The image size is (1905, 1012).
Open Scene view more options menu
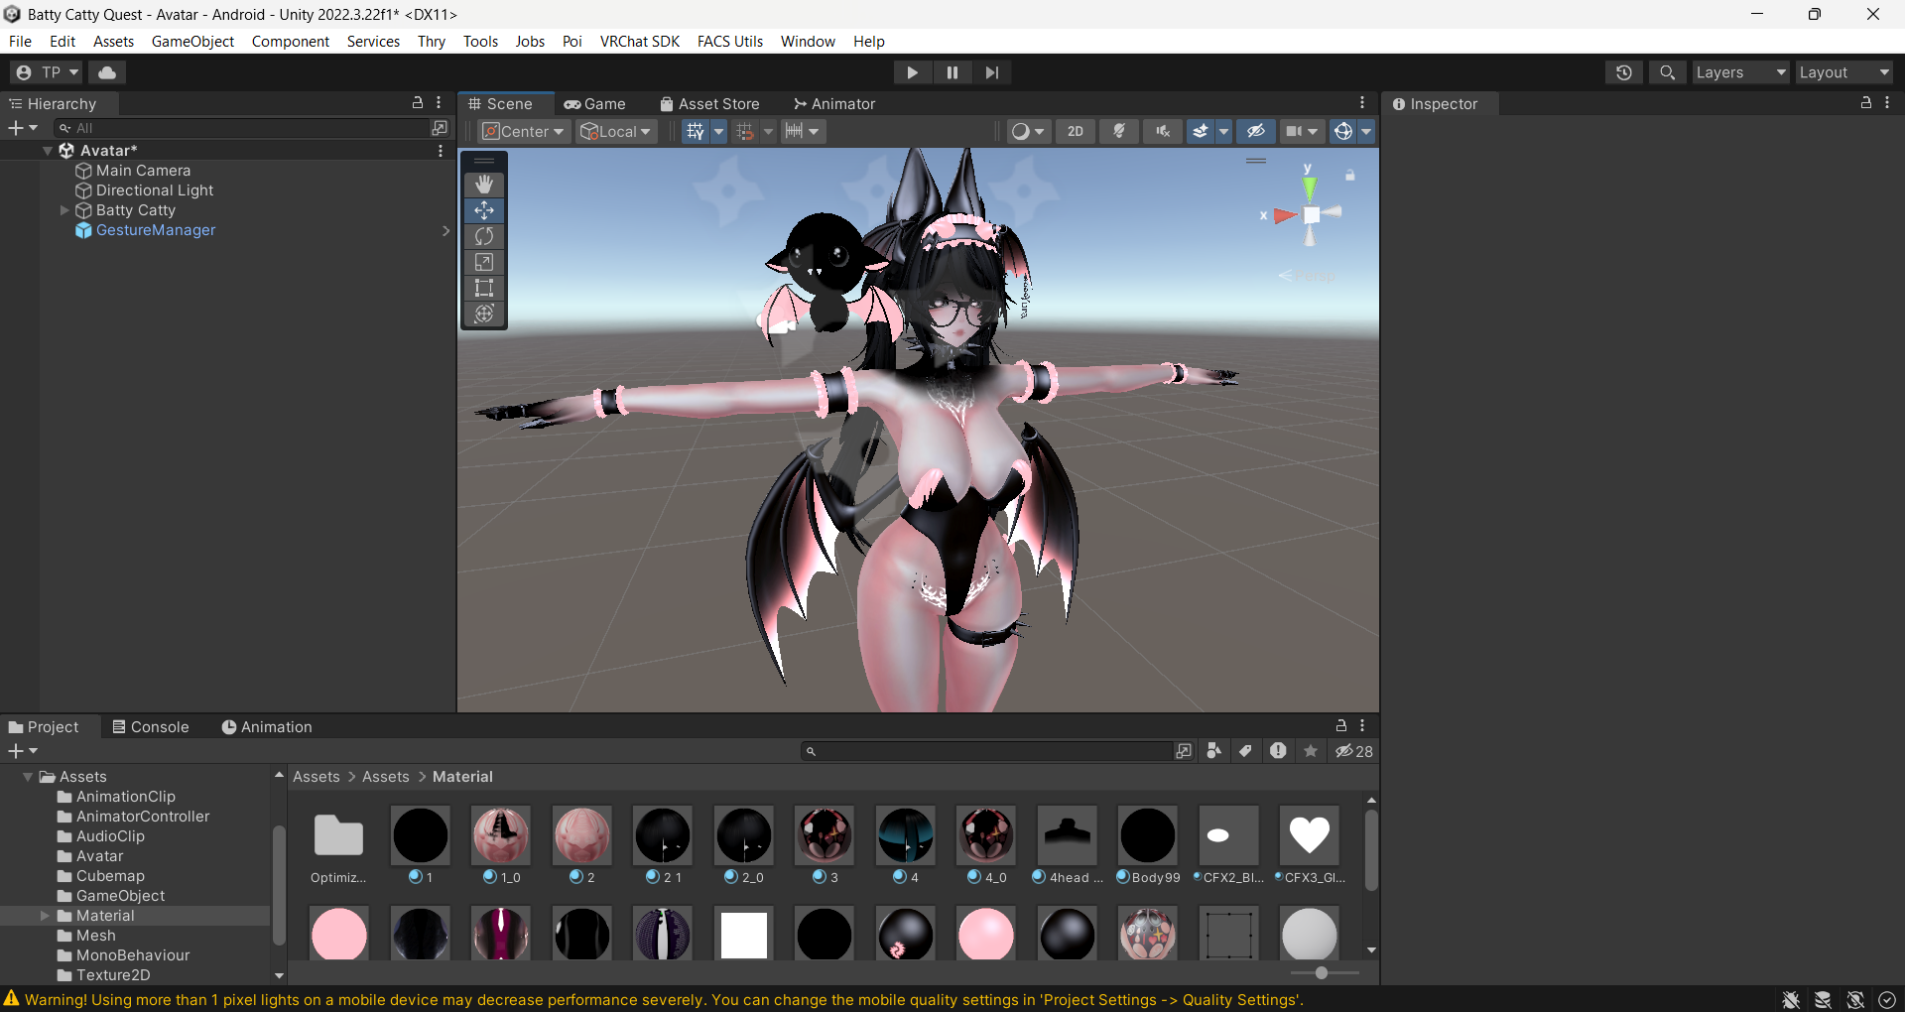pos(1362,103)
